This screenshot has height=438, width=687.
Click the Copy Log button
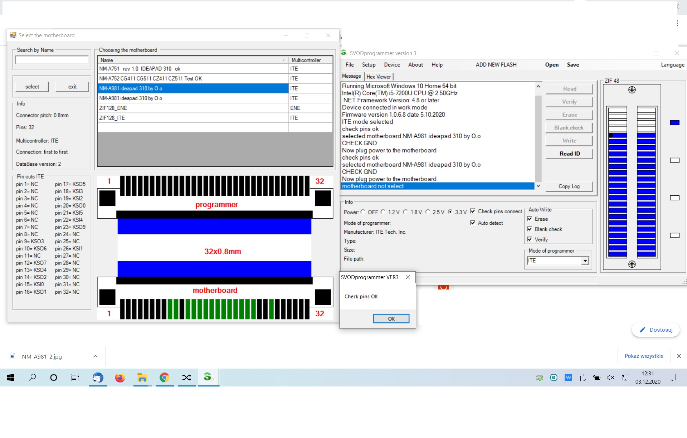click(569, 186)
